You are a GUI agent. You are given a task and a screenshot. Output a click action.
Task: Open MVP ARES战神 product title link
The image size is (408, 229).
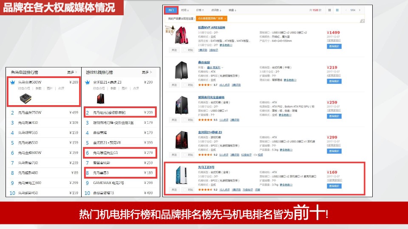(212, 28)
